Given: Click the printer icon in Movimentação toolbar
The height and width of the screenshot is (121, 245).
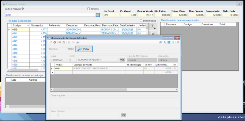Looking at the screenshot, I should coord(77,42).
